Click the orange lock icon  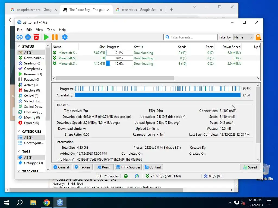258,37
